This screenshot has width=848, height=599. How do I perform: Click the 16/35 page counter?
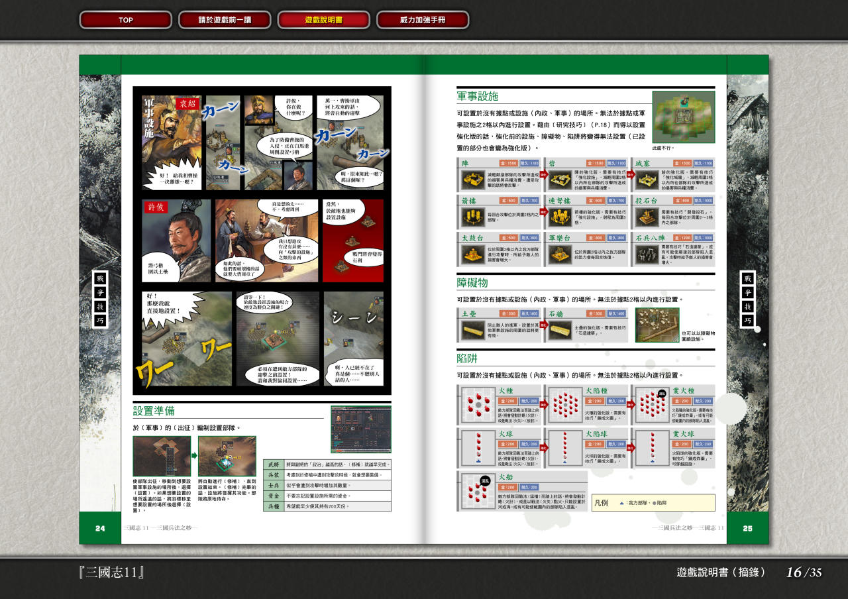coord(804,572)
